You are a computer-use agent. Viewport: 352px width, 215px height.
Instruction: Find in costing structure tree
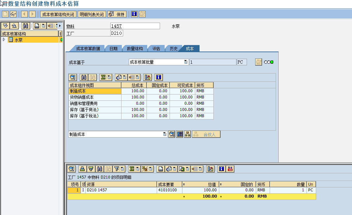[x=25, y=26]
